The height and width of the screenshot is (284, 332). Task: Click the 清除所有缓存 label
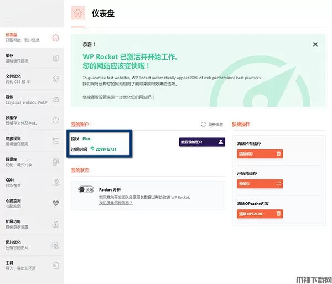point(249,143)
